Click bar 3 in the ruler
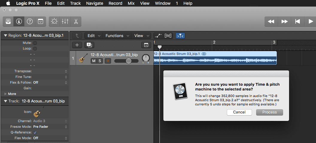 pyautogui.click(x=274, y=42)
